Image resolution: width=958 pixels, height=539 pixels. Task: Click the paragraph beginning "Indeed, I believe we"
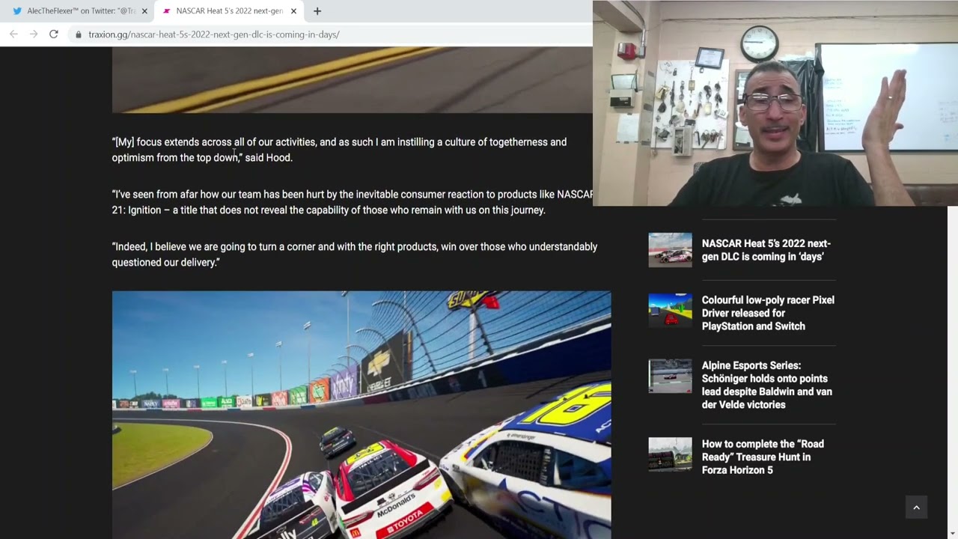(x=355, y=255)
